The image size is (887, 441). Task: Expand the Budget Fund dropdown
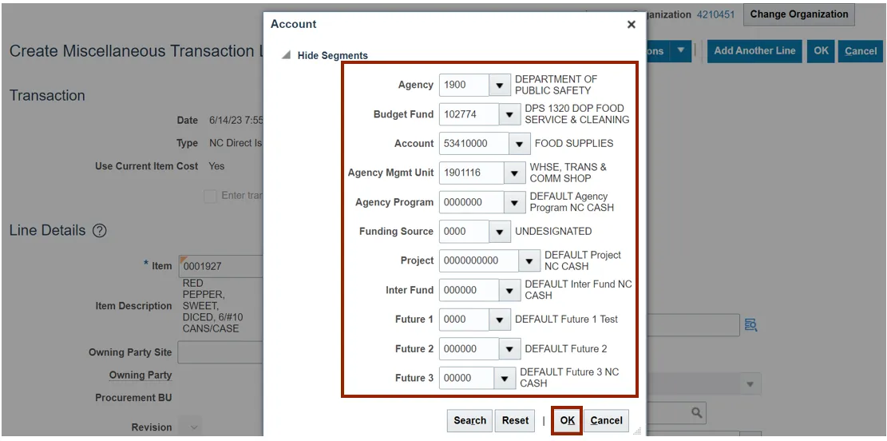[509, 114]
